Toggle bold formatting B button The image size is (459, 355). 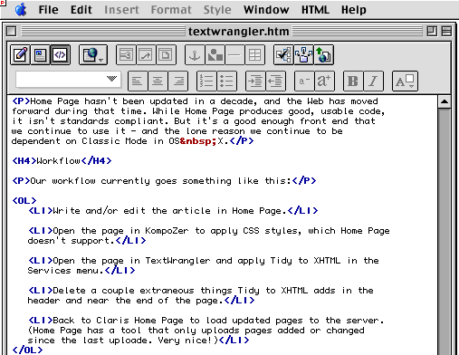click(x=353, y=81)
